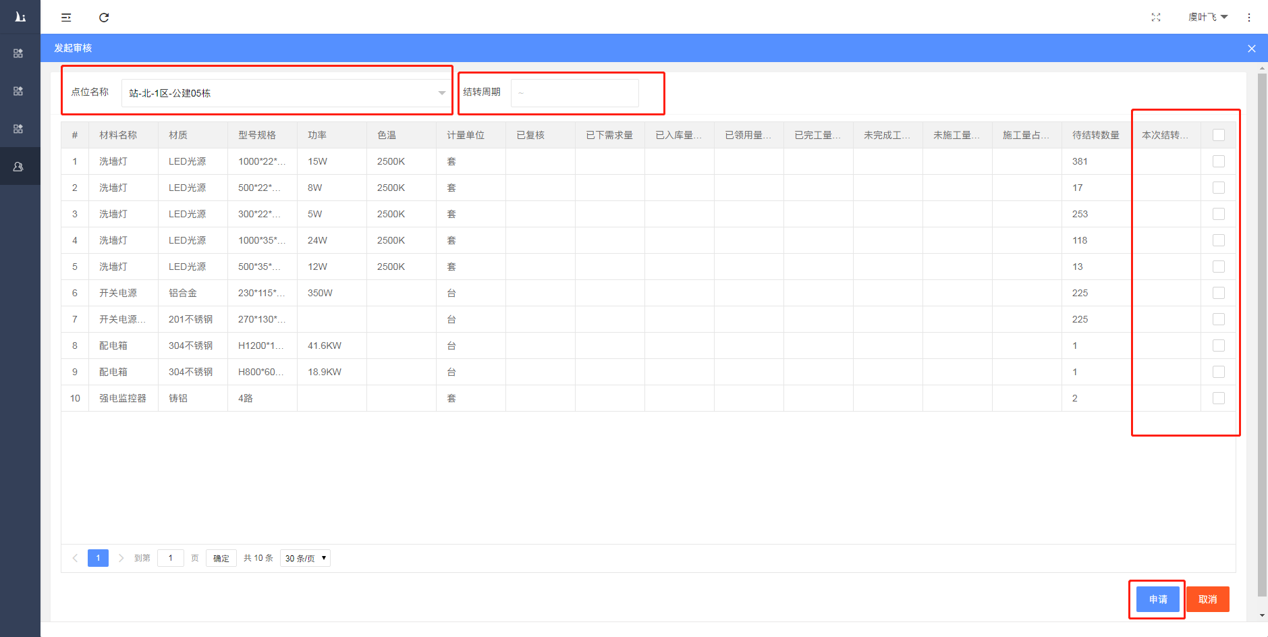The image size is (1268, 637).
Task: Click the 申请 submit button
Action: pos(1158,599)
